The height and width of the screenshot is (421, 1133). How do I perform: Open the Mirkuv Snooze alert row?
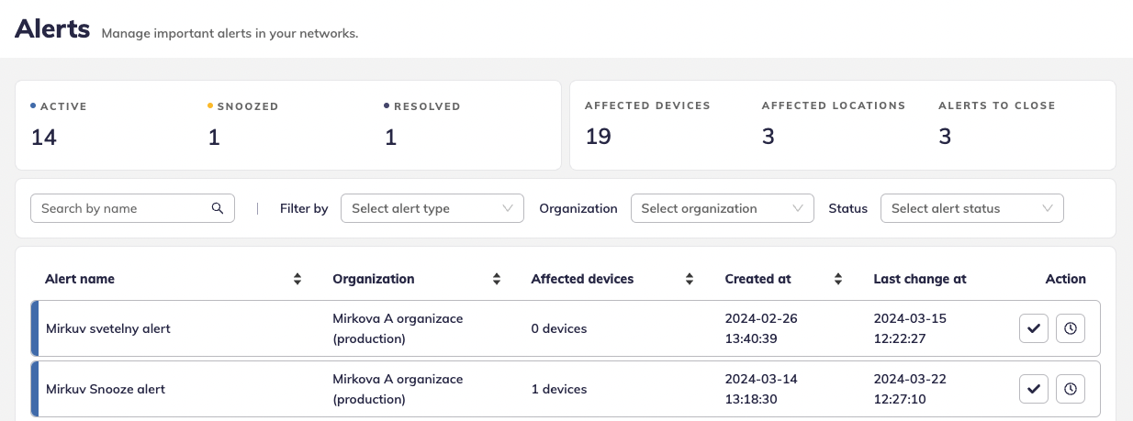pos(106,389)
